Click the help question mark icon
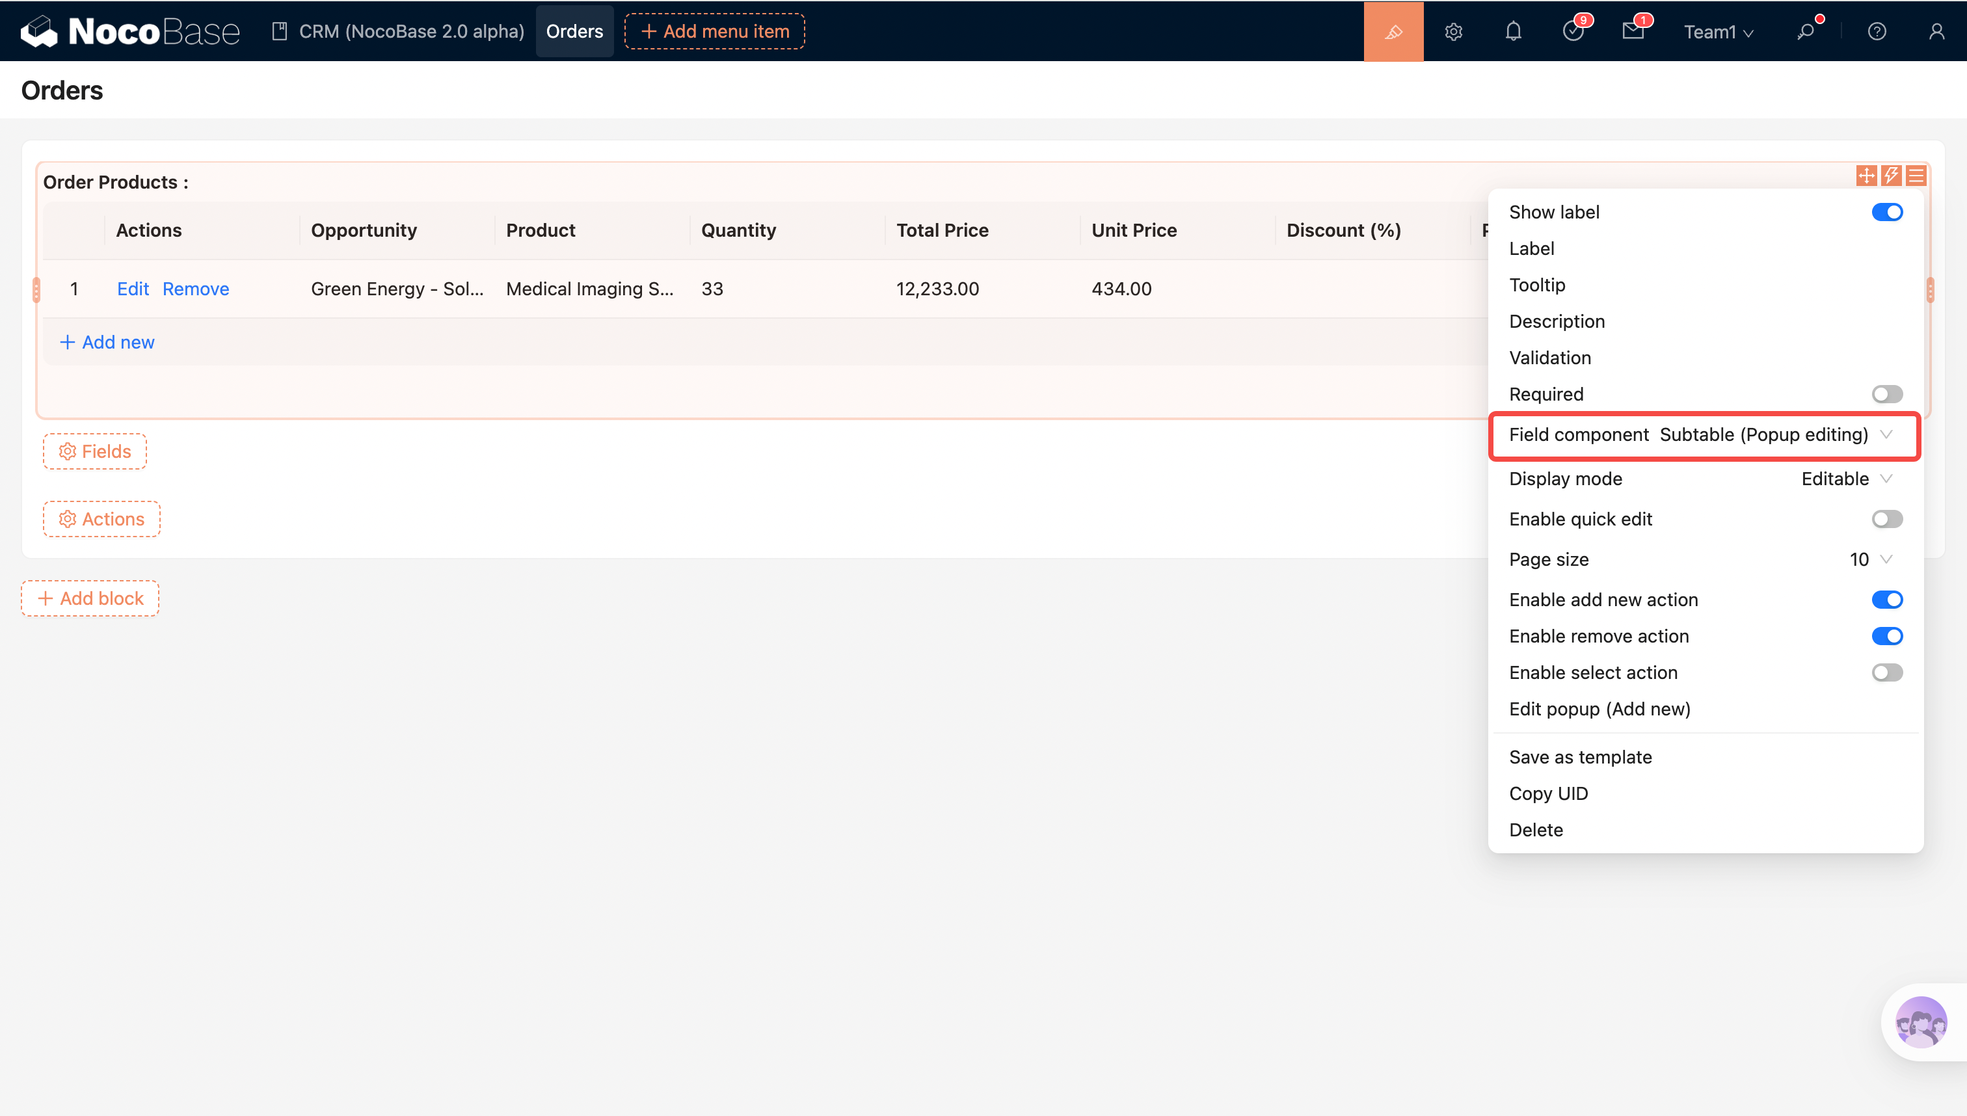Viewport: 1967px width, 1116px height. click(x=1877, y=31)
